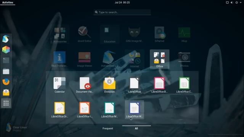Open Install Clear Linux app
Viewport: 244px width, 137px height.
pos(109,59)
